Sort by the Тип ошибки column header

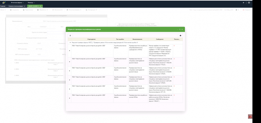[x=121, y=39]
